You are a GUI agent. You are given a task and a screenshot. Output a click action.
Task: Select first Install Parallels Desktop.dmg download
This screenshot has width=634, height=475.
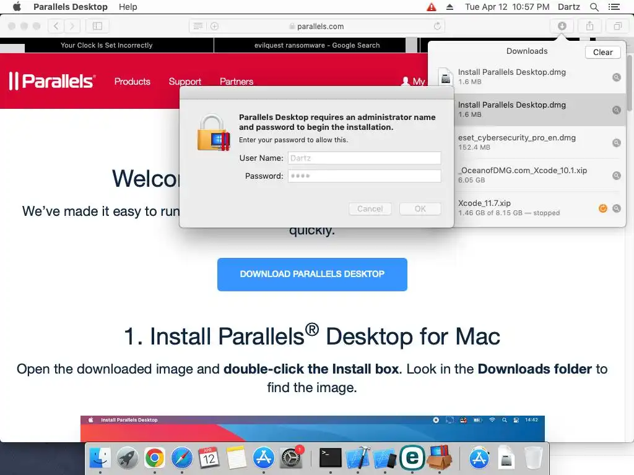click(x=526, y=77)
